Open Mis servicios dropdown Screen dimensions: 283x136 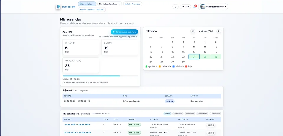87,4
